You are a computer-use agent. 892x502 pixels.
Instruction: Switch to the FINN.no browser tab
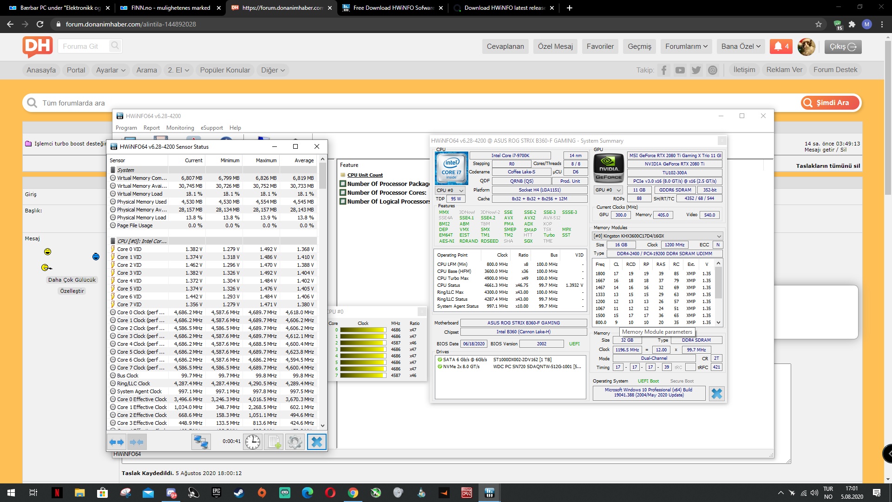tap(170, 8)
